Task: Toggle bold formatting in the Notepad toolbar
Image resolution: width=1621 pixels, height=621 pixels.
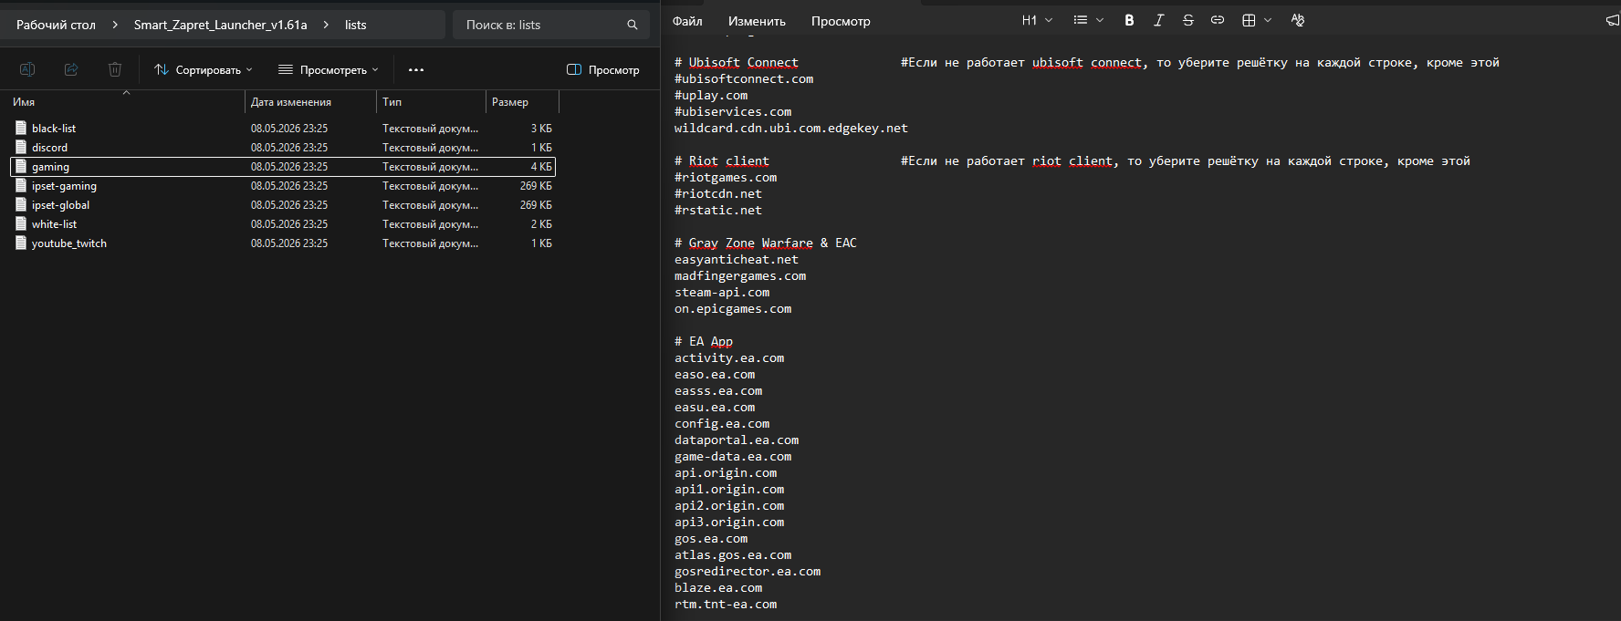Action: click(x=1129, y=20)
